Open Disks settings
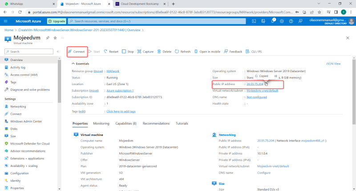 pos(14,129)
